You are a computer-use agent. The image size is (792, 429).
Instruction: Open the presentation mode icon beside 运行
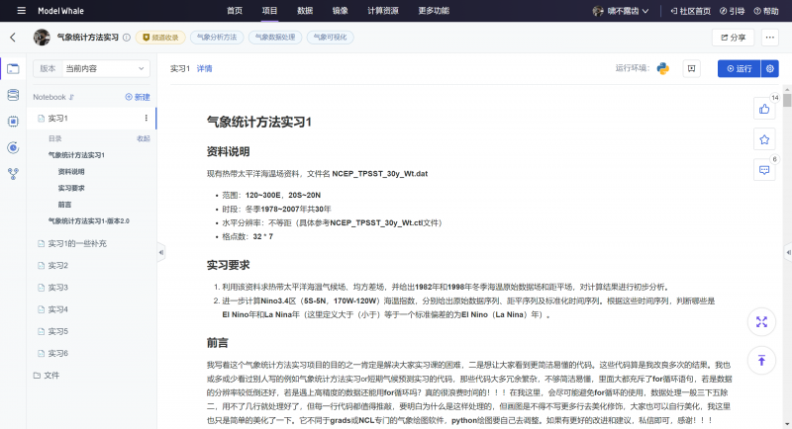(x=692, y=68)
